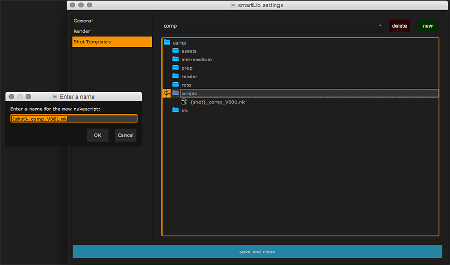Click the intermediate folder icon
Image resolution: width=450 pixels, height=265 pixels.
[176, 59]
